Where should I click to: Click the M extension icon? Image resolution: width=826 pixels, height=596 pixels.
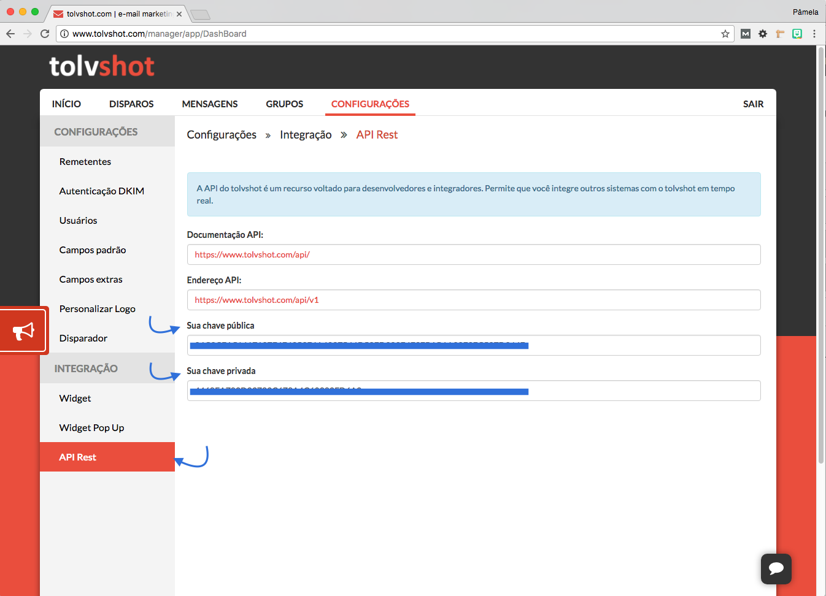coord(746,34)
